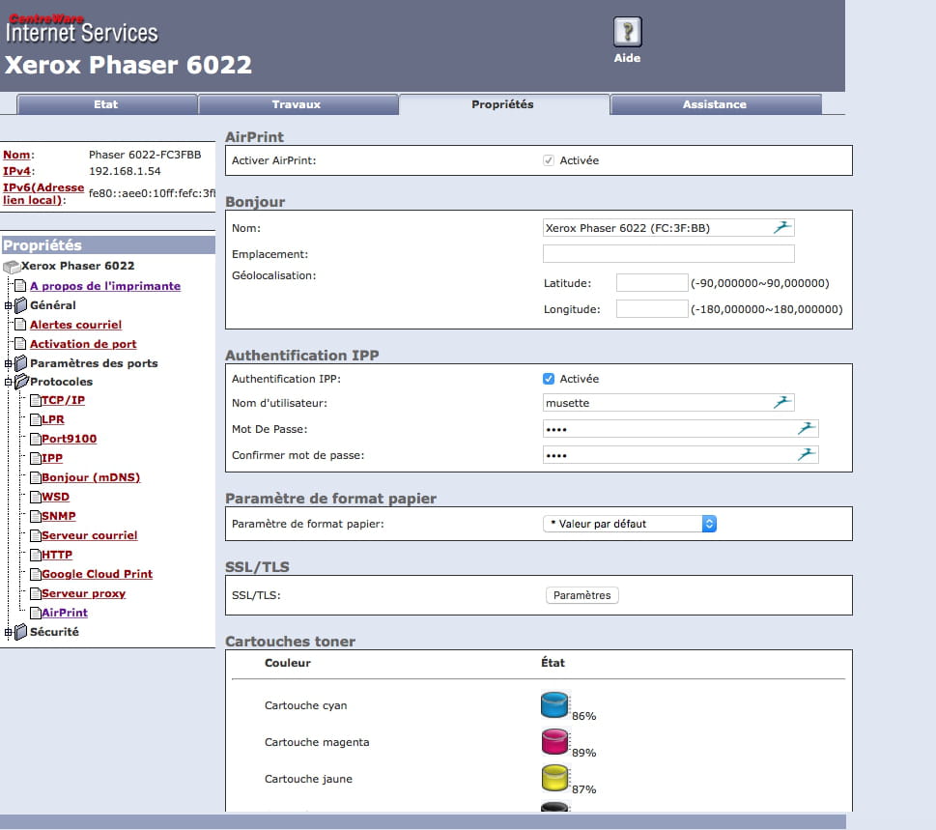Select the Paramètres des ports tree item
936x830 pixels.
[94, 363]
